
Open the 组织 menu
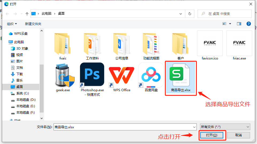pos(12,24)
